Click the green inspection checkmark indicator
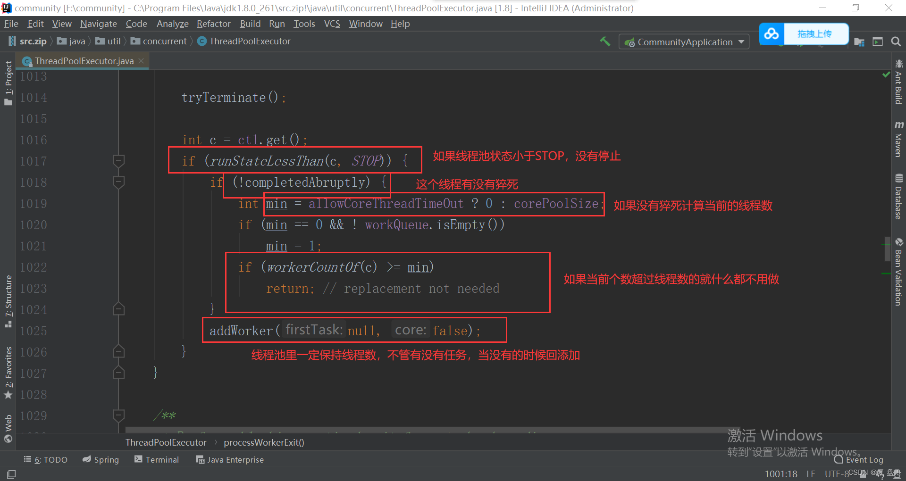 pos(886,75)
